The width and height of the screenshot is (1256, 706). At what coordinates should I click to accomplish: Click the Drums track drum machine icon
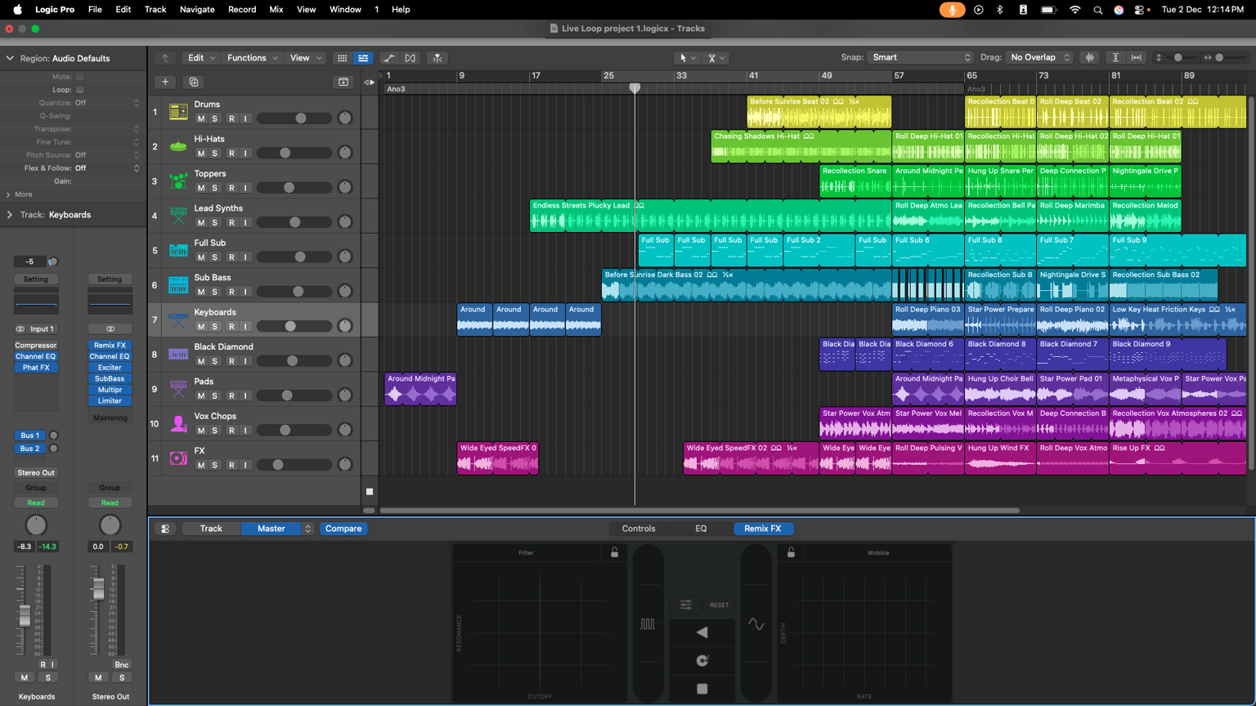178,112
